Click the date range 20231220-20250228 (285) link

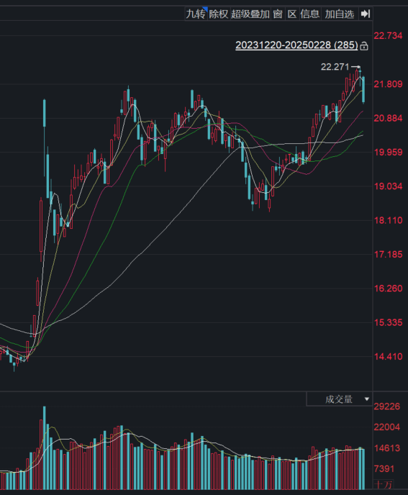pos(297,45)
